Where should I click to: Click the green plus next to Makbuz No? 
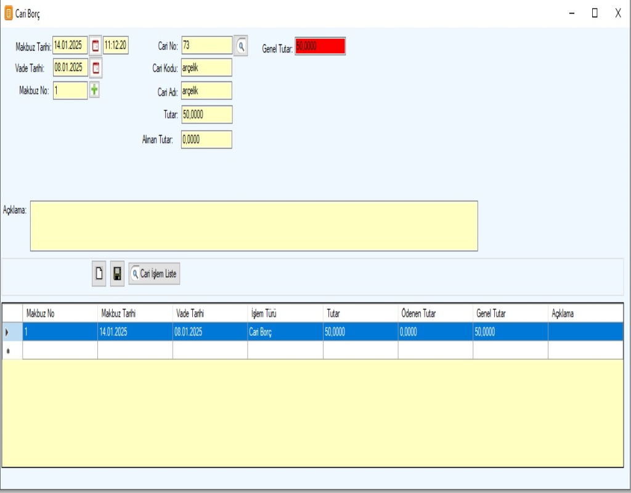point(94,90)
